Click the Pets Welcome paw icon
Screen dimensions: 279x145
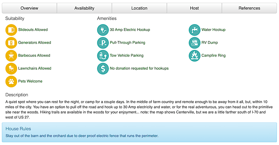click(x=11, y=81)
